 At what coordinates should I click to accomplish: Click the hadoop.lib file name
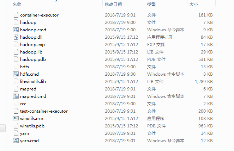[31, 52]
